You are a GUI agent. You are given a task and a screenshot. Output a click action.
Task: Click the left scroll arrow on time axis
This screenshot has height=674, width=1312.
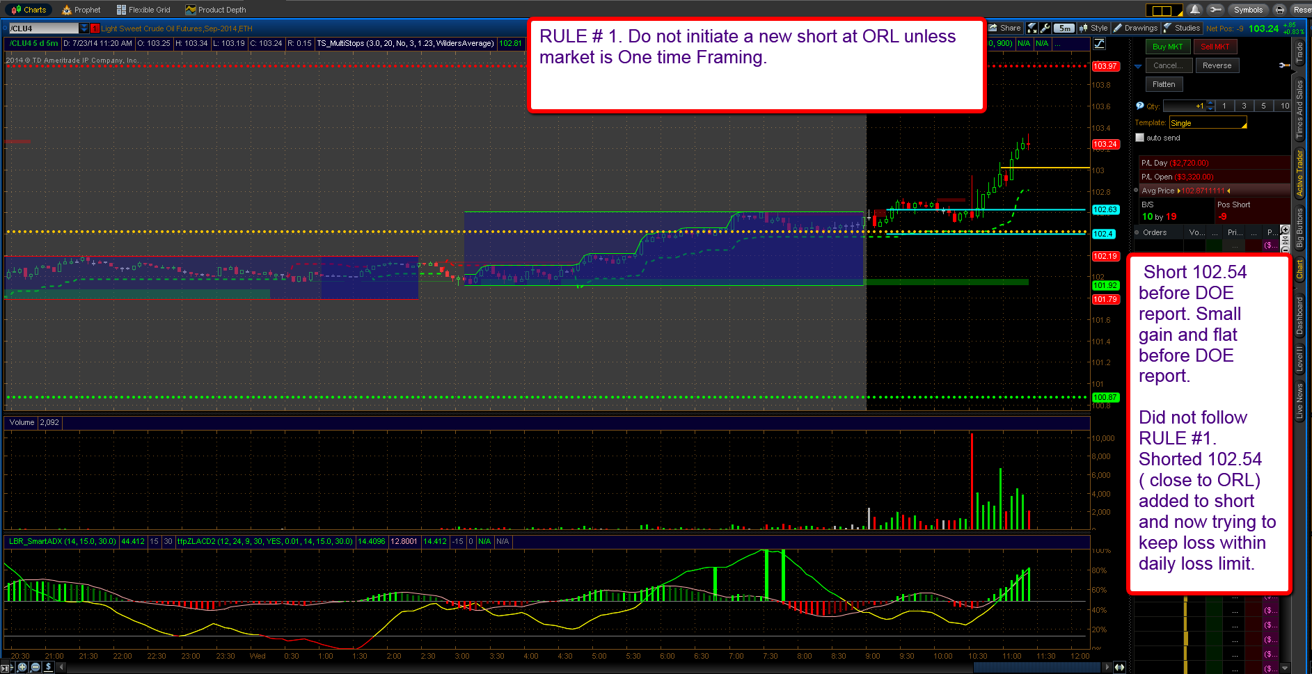61,667
